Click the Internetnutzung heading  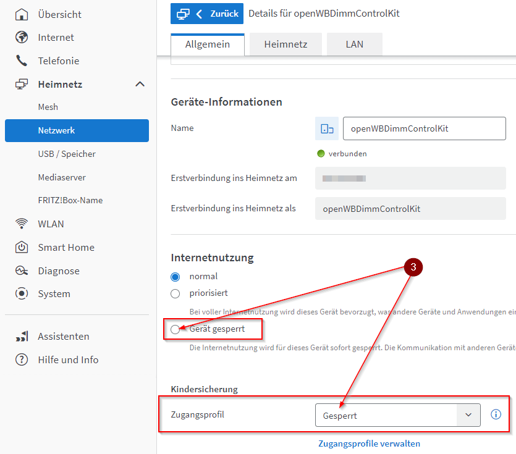point(212,258)
